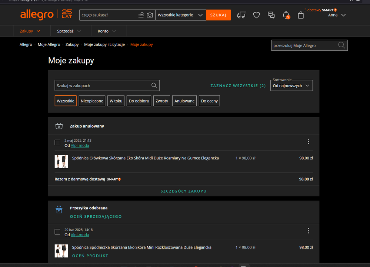Screen dimensions: 370x267
Task: Open Spódnica Spódniczka Skórzana Mini product title
Action: point(141,247)
